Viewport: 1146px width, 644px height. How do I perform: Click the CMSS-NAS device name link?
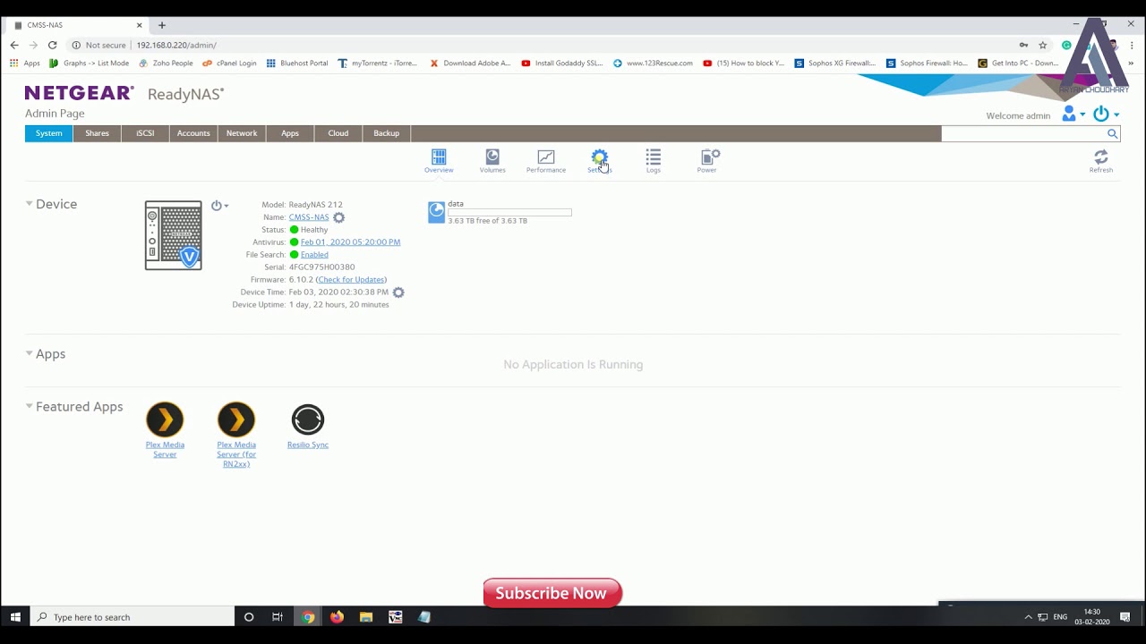click(309, 217)
